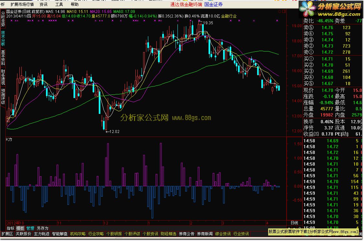
Task: Select the 卖② 14.73 order row
Action: point(333,46)
